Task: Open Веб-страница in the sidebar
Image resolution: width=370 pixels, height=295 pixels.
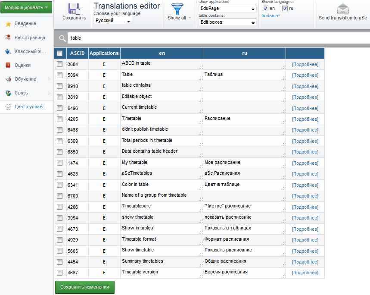Action: point(30,38)
